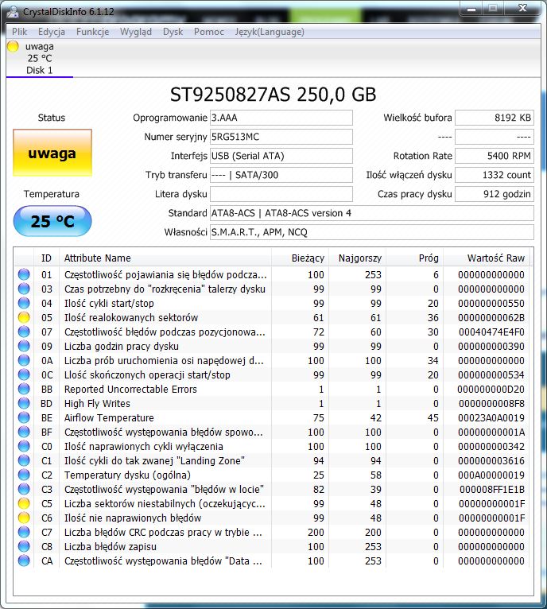The image size is (547, 609).
Task: Click the Wartość Raw column header
Action: [486, 258]
